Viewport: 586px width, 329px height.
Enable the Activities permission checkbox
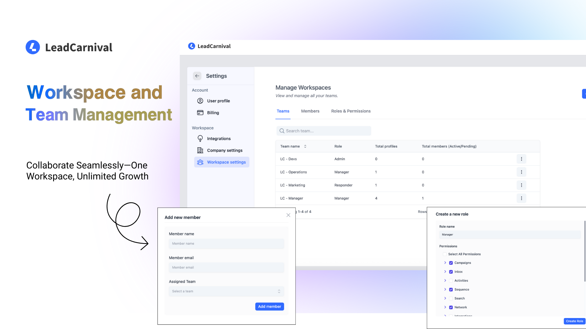pyautogui.click(x=451, y=281)
